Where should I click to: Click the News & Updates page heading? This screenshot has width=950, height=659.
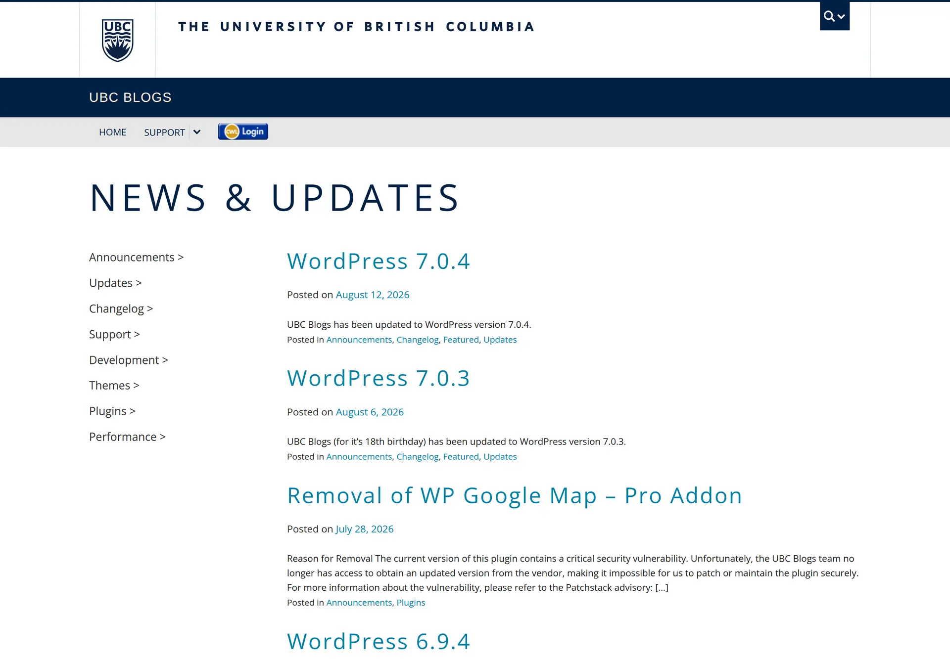[x=275, y=198]
